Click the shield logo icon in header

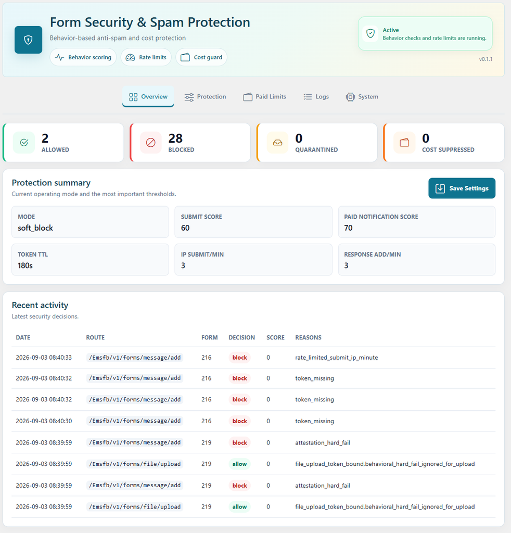pos(28,40)
